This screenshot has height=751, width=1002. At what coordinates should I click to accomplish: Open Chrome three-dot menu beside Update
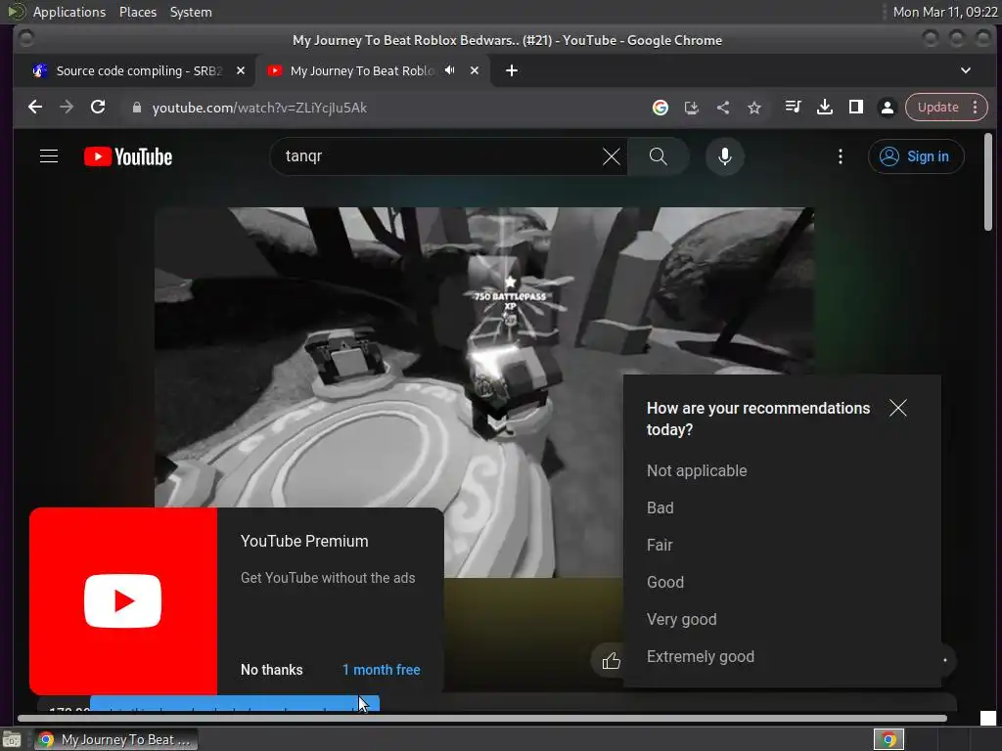(x=976, y=108)
